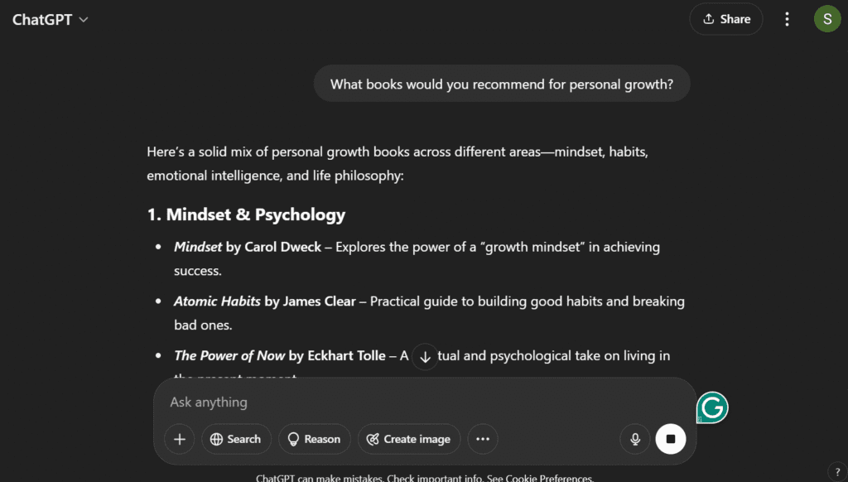Toggle the Reason mode button
This screenshot has height=482, width=848.
(314, 439)
